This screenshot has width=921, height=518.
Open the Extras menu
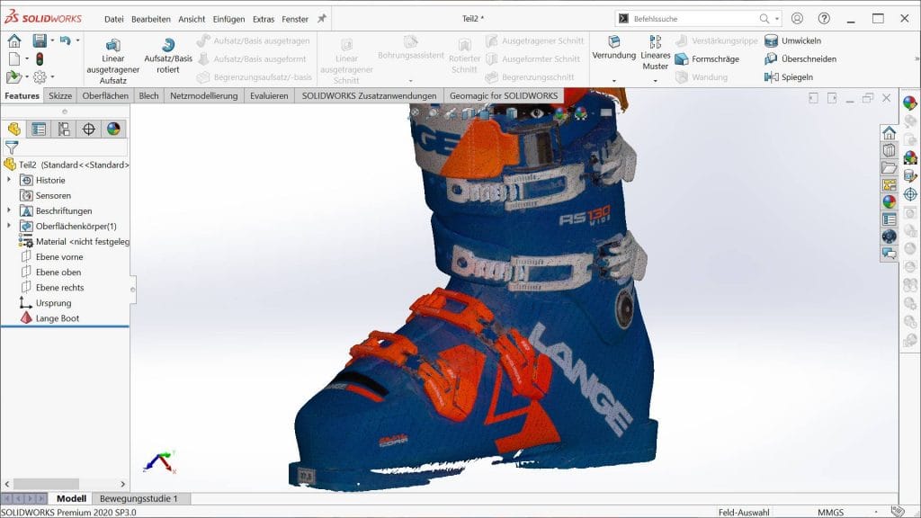pos(264,19)
